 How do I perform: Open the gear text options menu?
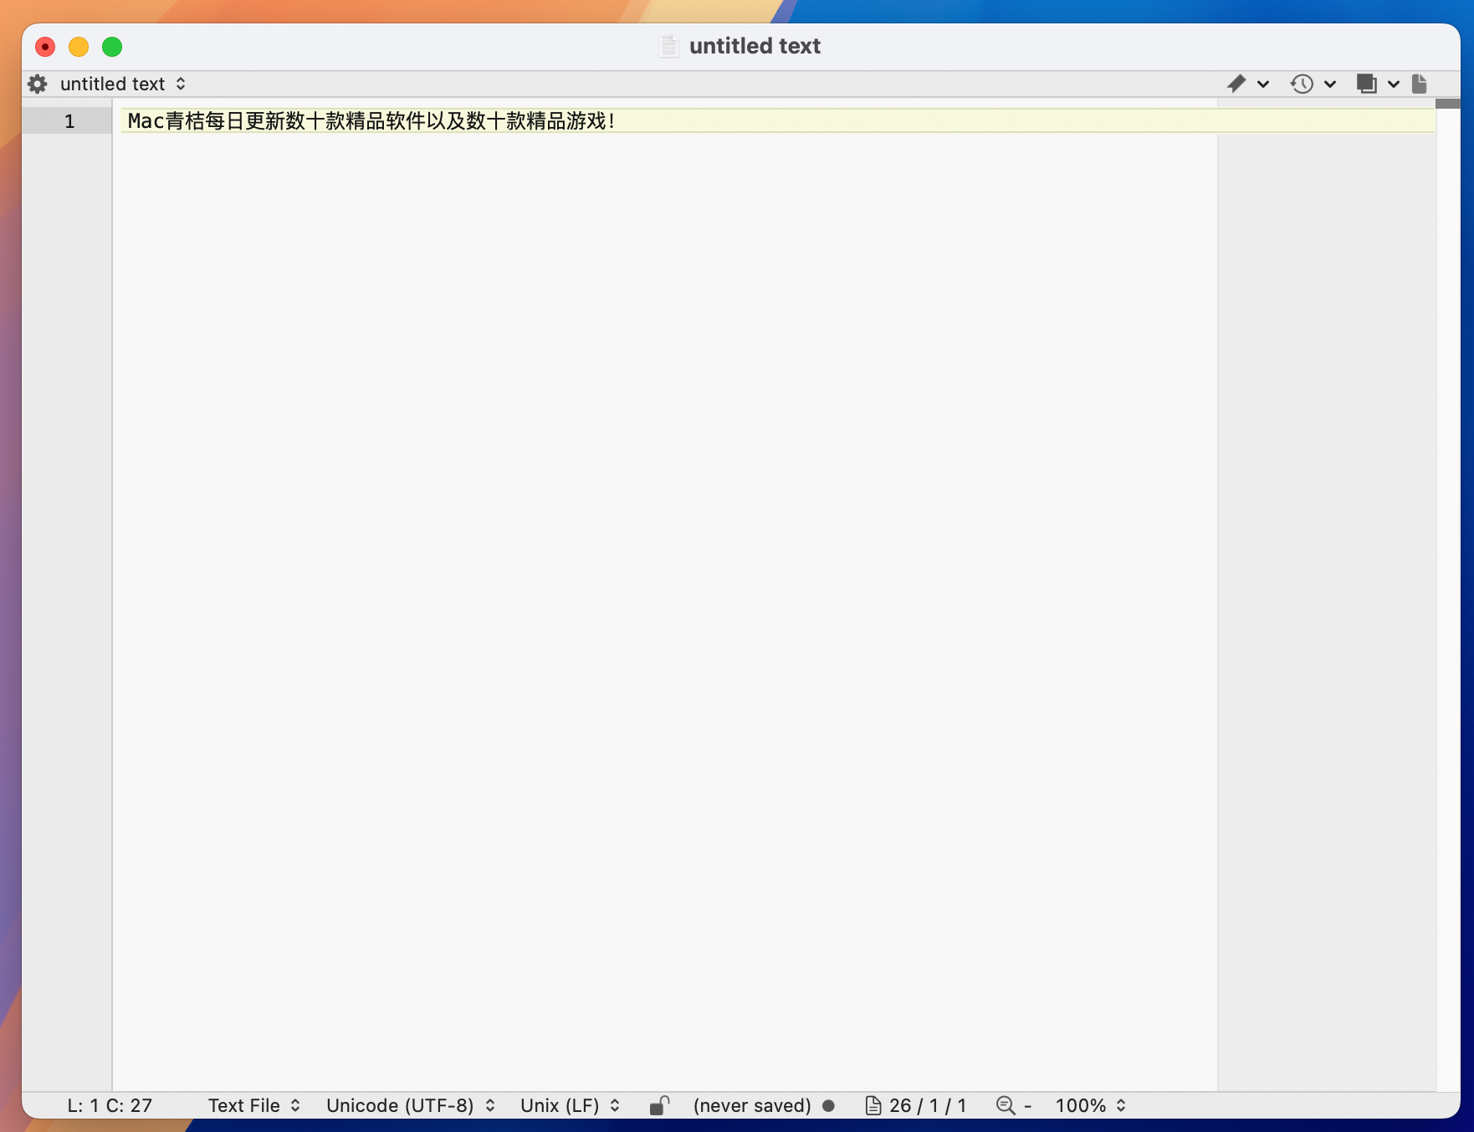38,84
